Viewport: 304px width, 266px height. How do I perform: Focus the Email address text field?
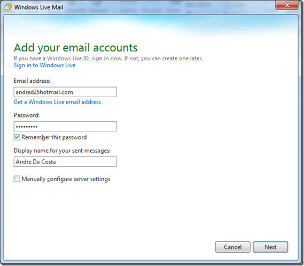65,92
